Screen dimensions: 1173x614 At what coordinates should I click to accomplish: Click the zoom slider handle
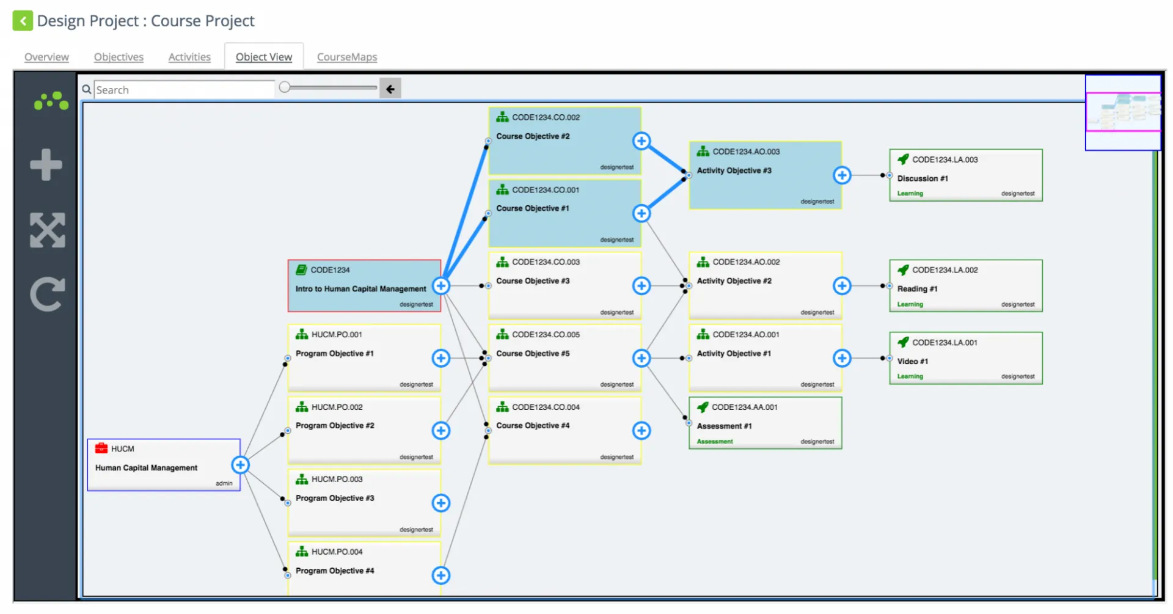pyautogui.click(x=285, y=87)
